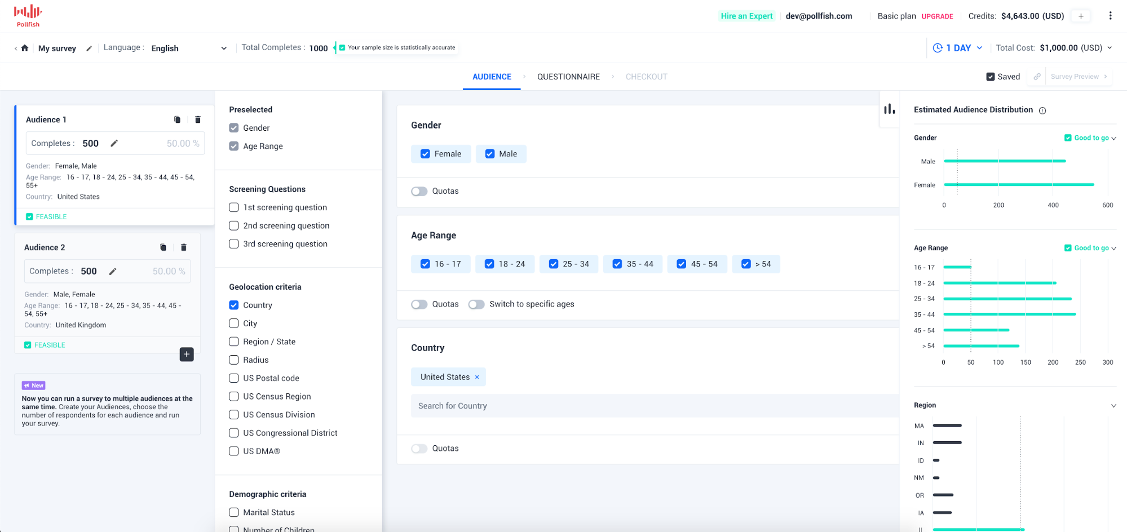Switch to the QUESTIONNAIRE tab
Viewport: 1127px width, 532px height.
pyautogui.click(x=568, y=77)
